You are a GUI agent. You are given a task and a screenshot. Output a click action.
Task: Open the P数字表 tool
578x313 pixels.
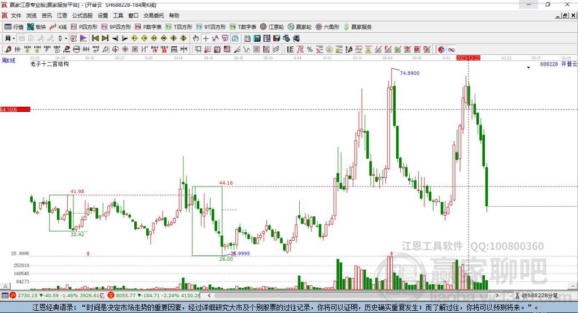148,27
